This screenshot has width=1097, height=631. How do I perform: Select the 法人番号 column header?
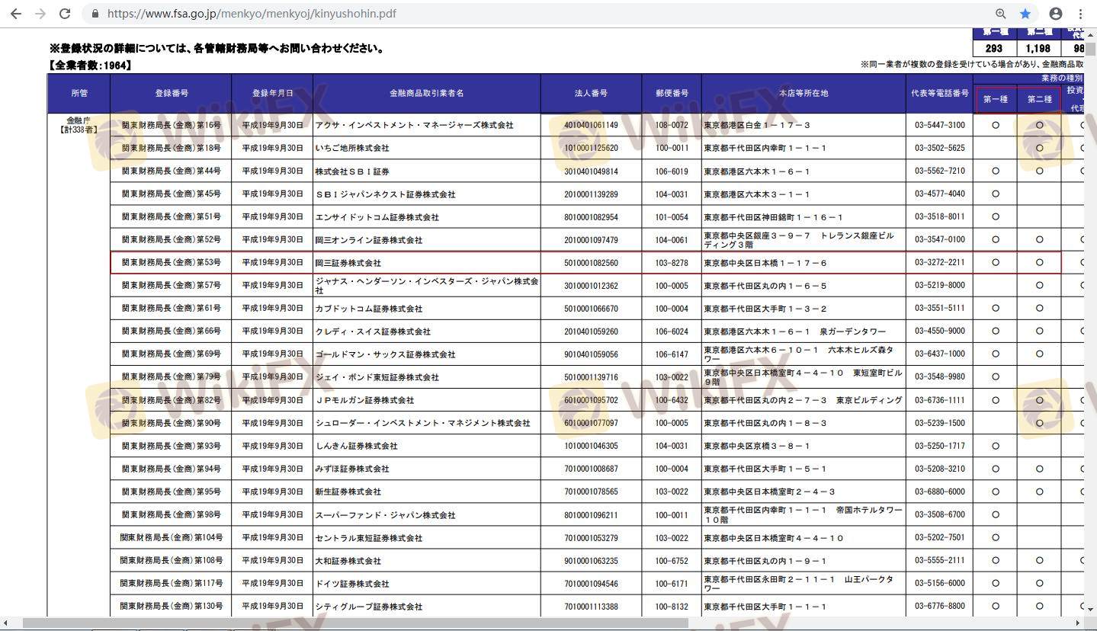[x=591, y=93]
